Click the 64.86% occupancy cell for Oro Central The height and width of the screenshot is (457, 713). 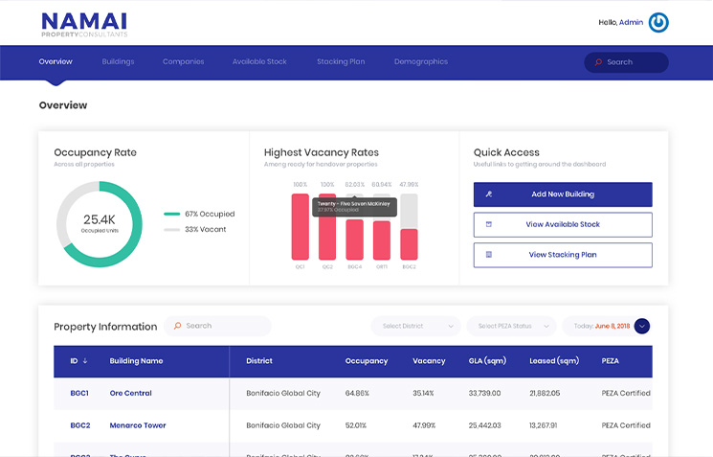357,393
